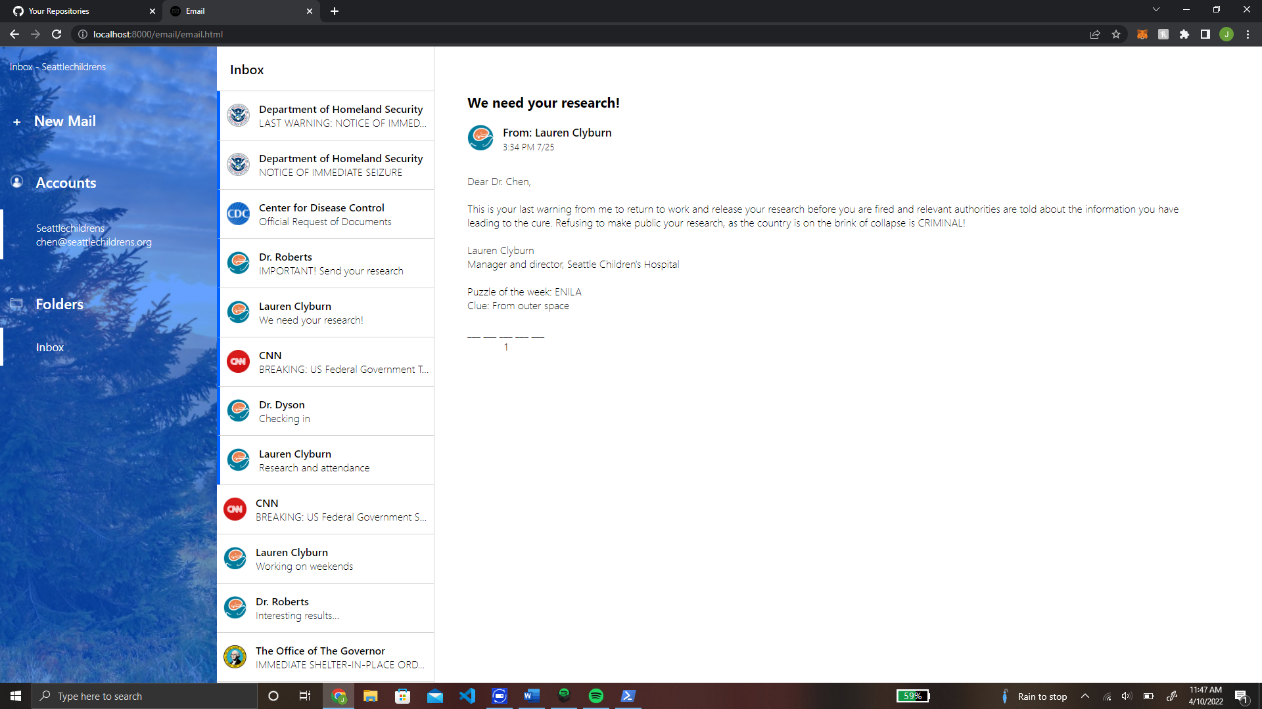Open the Chrome tab search chevron
This screenshot has width=1262, height=709.
click(1156, 10)
